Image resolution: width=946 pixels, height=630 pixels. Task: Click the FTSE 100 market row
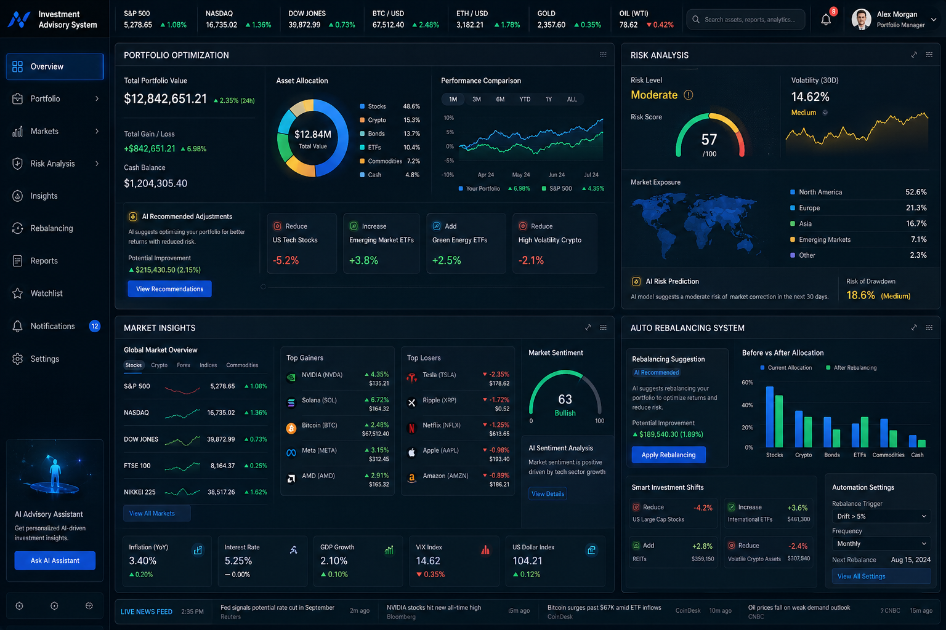195,466
